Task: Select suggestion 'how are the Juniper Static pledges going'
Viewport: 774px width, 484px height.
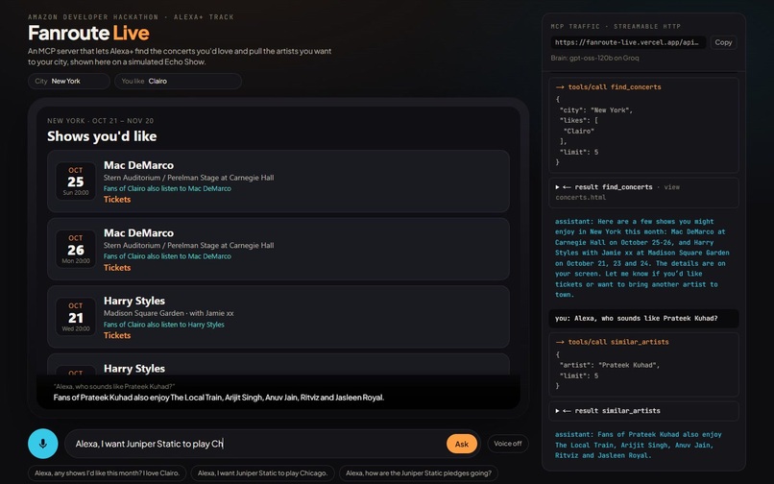Action: (419, 473)
